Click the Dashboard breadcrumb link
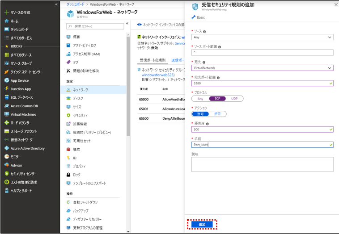The image size is (339, 234). pyautogui.click(x=75, y=4)
